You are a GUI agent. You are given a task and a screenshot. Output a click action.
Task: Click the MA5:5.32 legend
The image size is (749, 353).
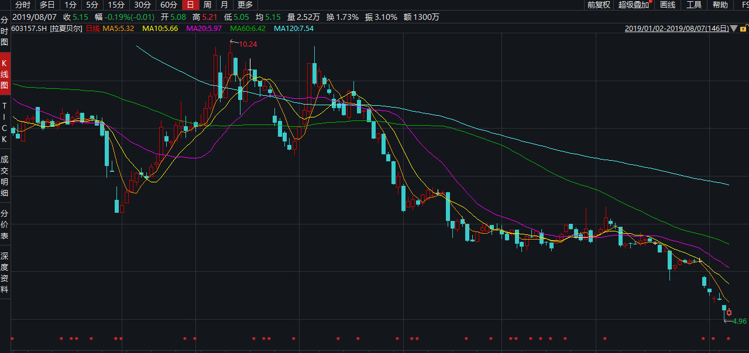tap(119, 28)
